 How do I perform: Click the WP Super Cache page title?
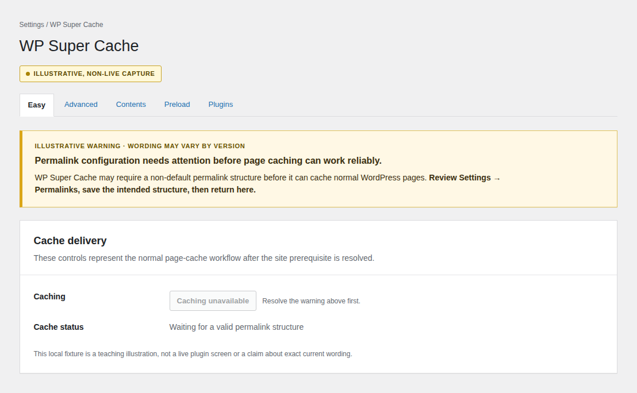(79, 46)
